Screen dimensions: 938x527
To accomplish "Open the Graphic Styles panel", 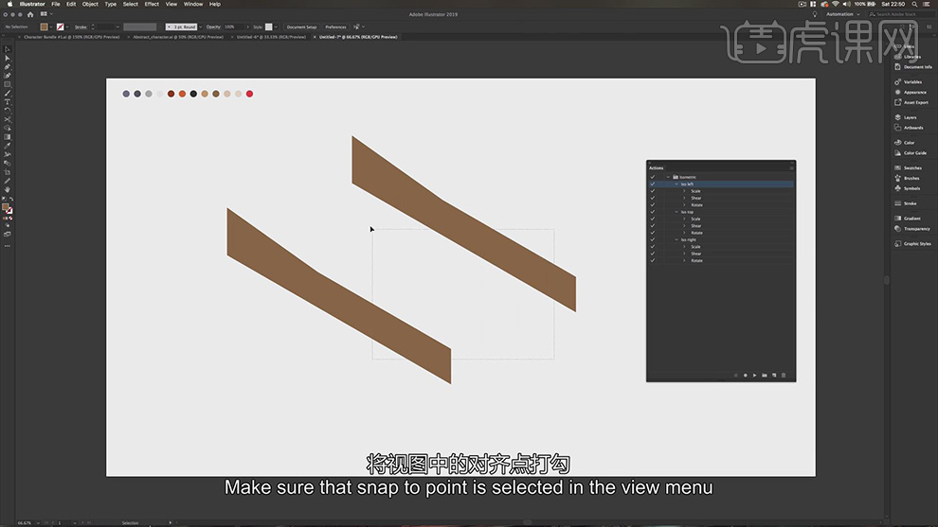I will (x=911, y=243).
